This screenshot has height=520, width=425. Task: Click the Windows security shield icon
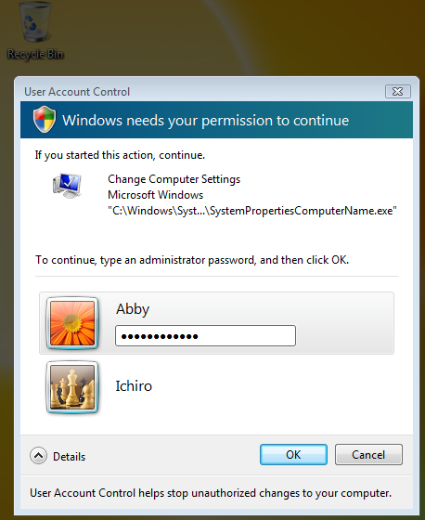tap(45, 120)
